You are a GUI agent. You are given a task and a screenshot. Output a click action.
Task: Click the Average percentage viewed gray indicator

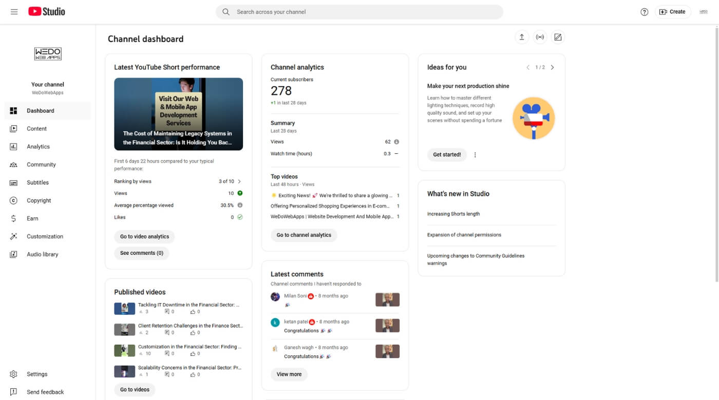point(240,205)
